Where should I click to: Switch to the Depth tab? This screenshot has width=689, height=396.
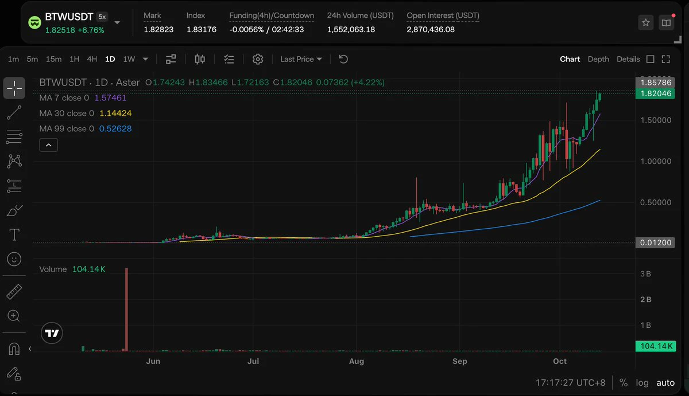(x=599, y=59)
